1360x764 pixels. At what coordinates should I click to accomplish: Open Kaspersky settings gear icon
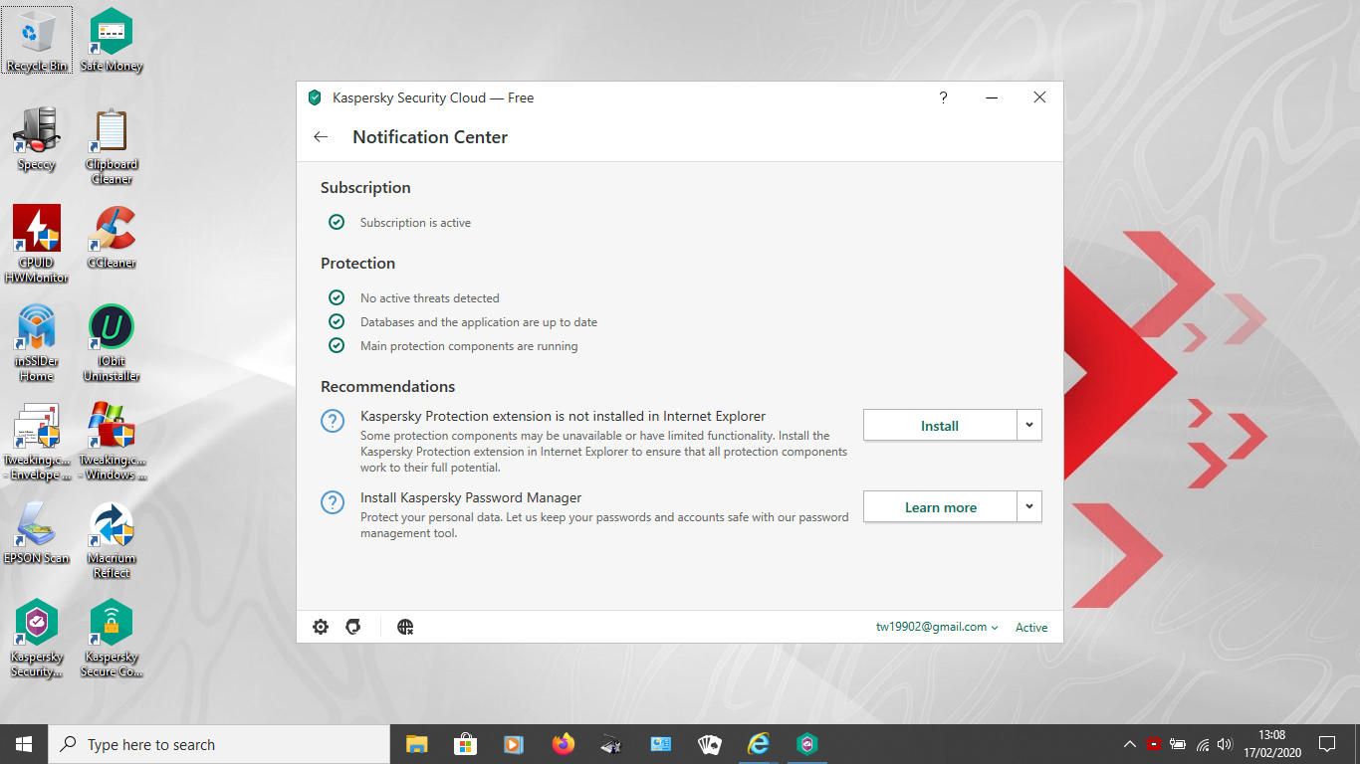coord(321,627)
